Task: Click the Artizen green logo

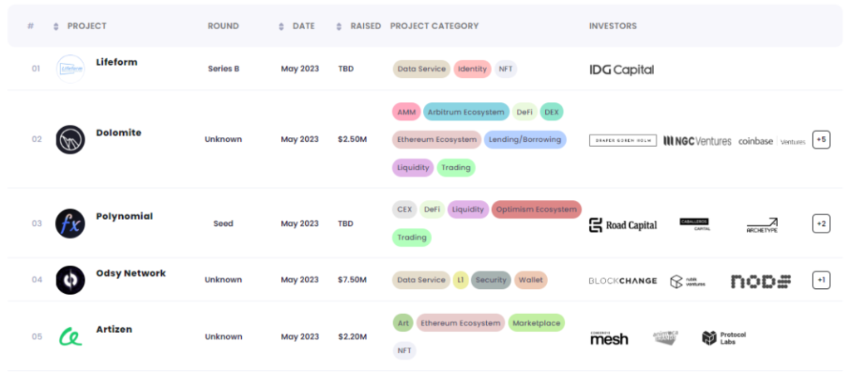Action: coord(70,337)
